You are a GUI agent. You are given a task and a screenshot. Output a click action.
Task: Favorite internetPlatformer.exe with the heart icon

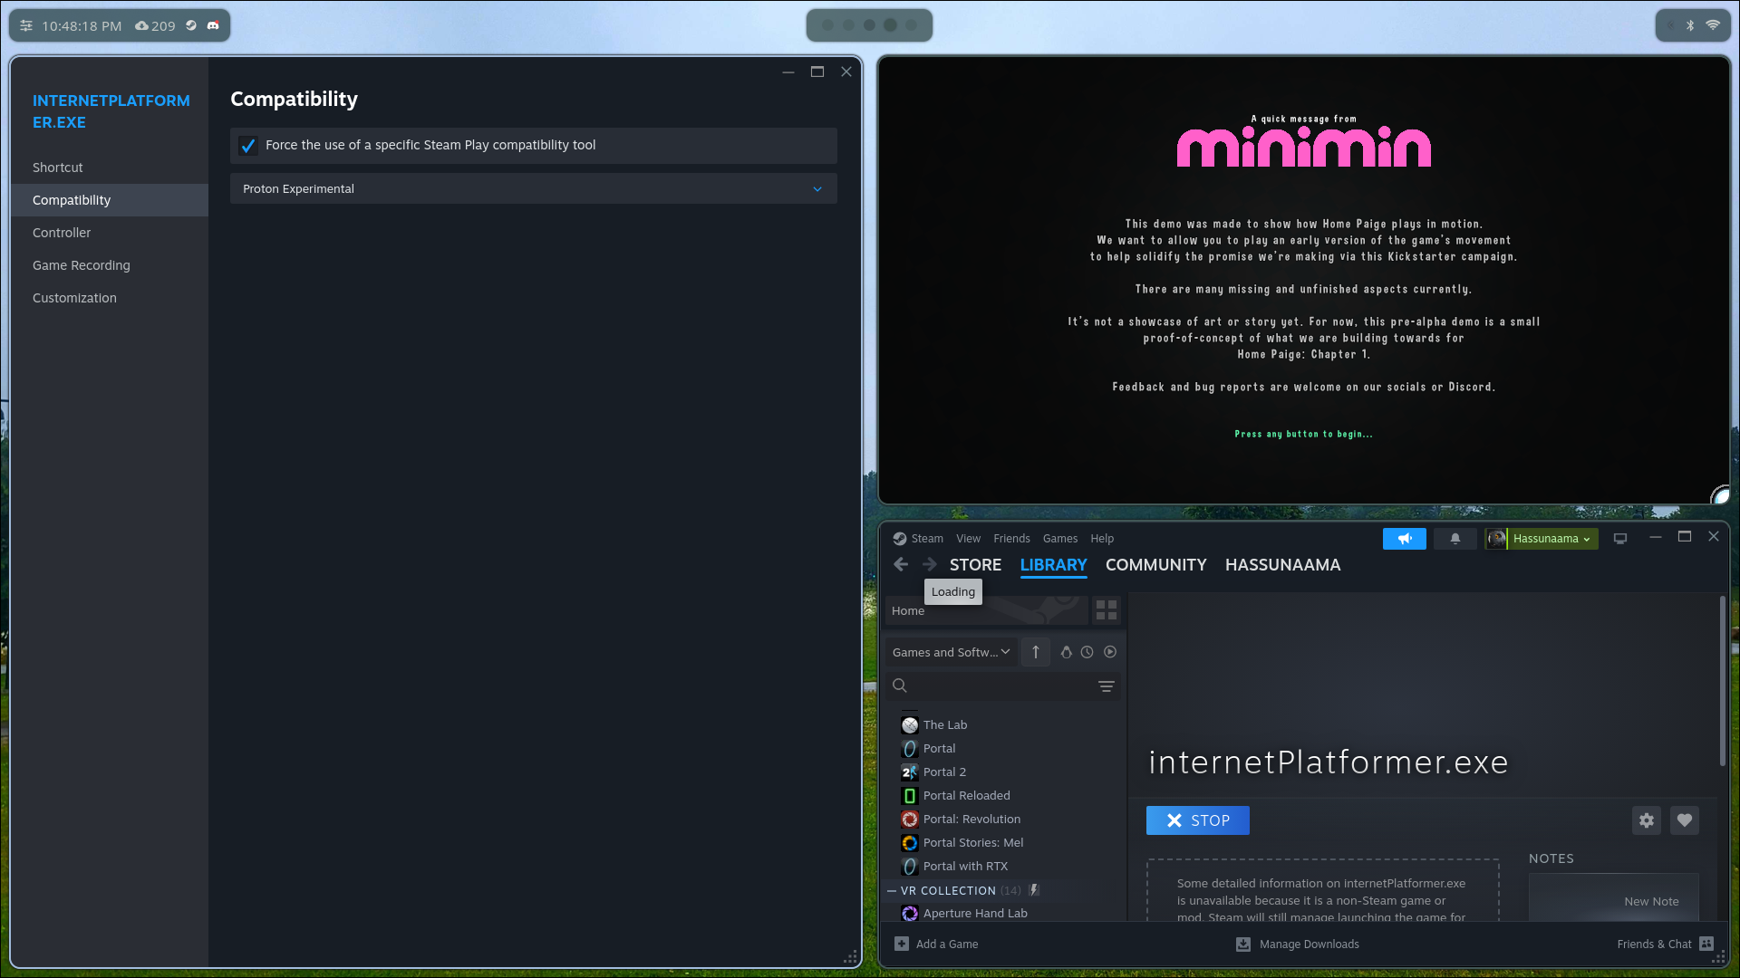[x=1684, y=820]
